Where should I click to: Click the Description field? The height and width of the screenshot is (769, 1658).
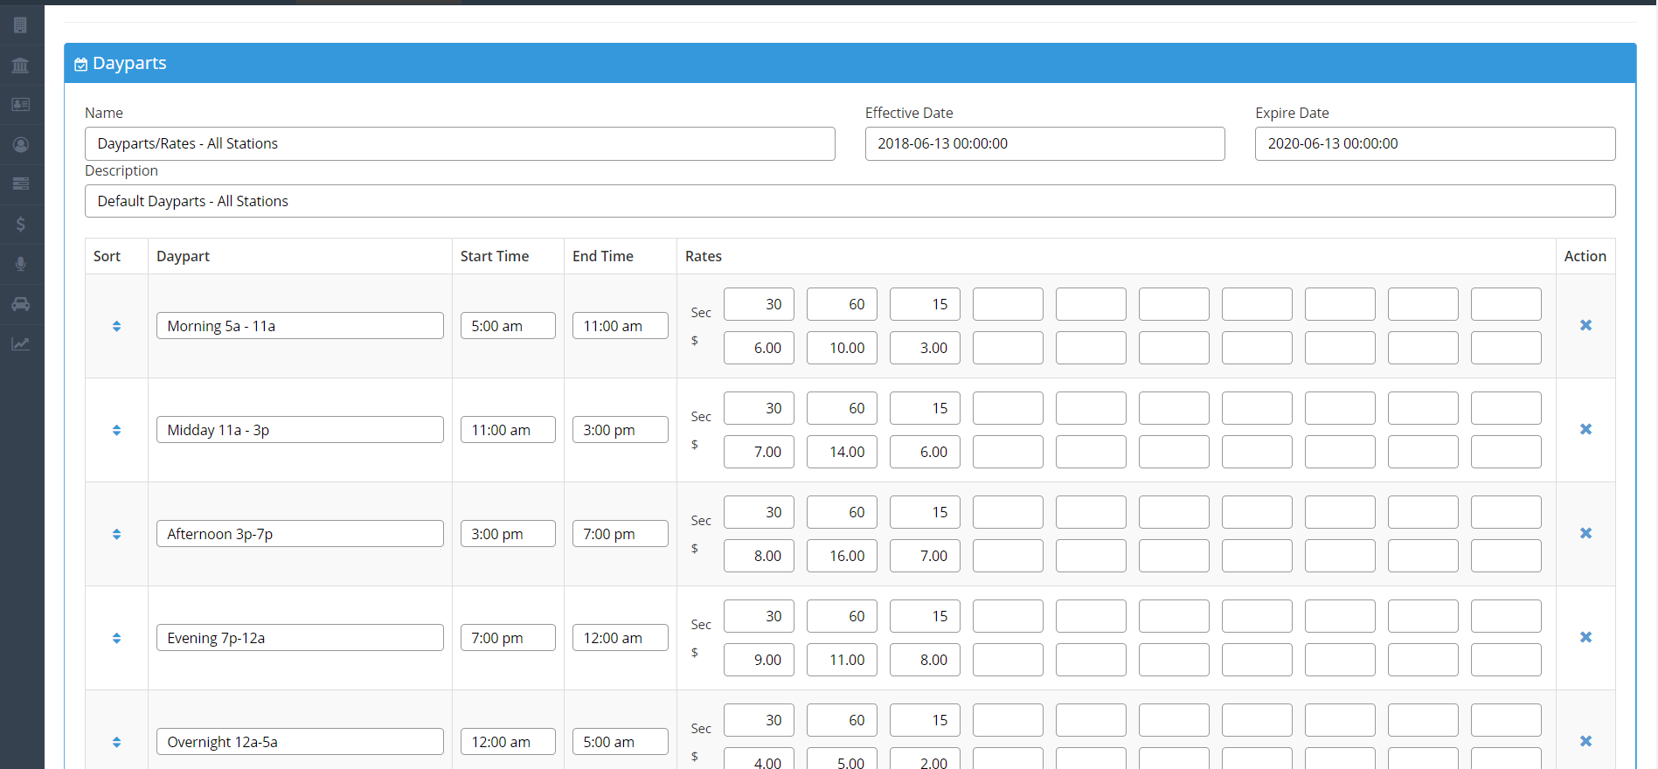click(850, 201)
